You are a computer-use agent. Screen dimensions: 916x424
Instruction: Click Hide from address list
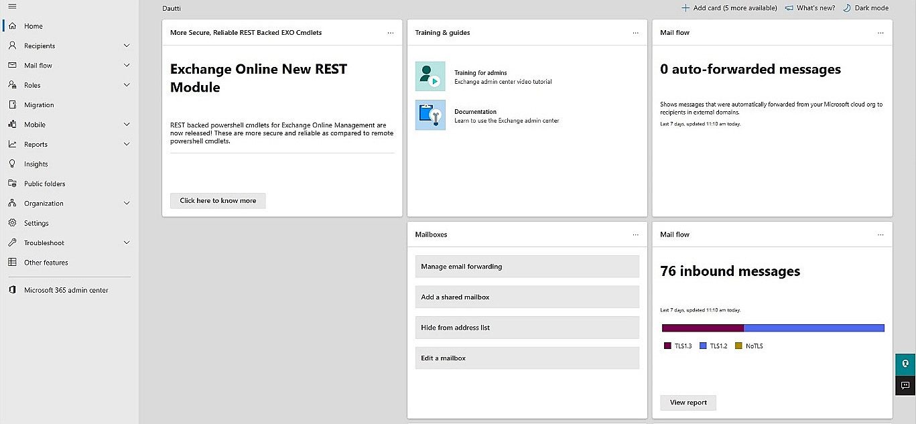tap(527, 328)
